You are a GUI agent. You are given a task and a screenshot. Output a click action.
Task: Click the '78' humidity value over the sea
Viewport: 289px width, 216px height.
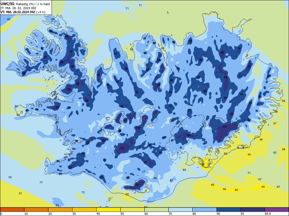10,177
